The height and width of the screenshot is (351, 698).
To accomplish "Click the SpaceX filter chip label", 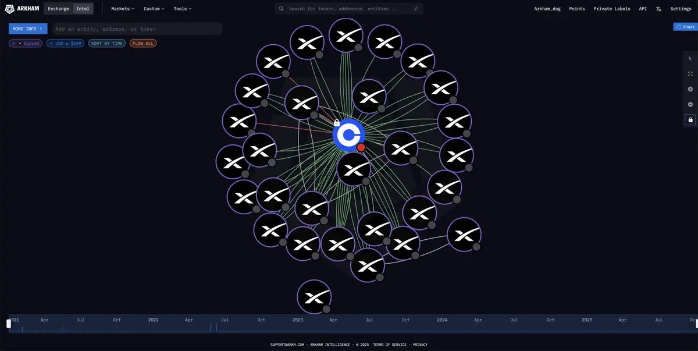I will click(30, 44).
